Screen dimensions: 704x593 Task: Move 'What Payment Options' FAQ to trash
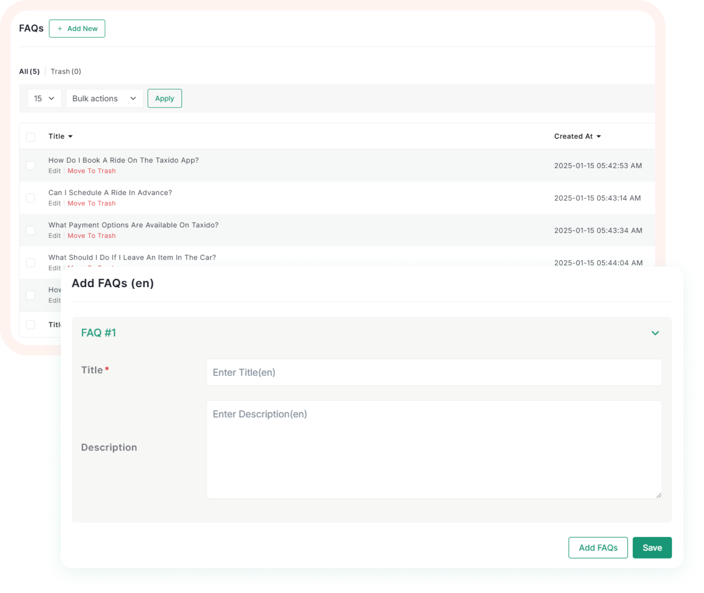[x=91, y=236]
